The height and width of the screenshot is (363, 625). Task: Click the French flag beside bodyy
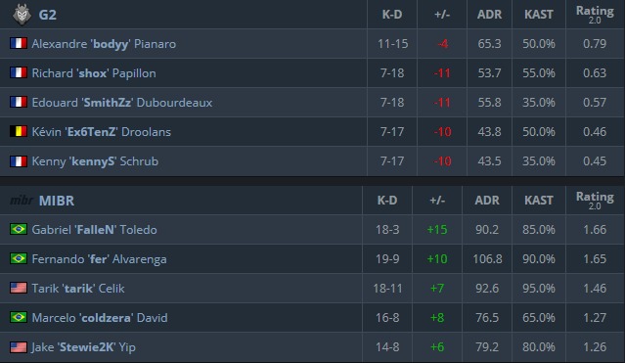(19, 43)
